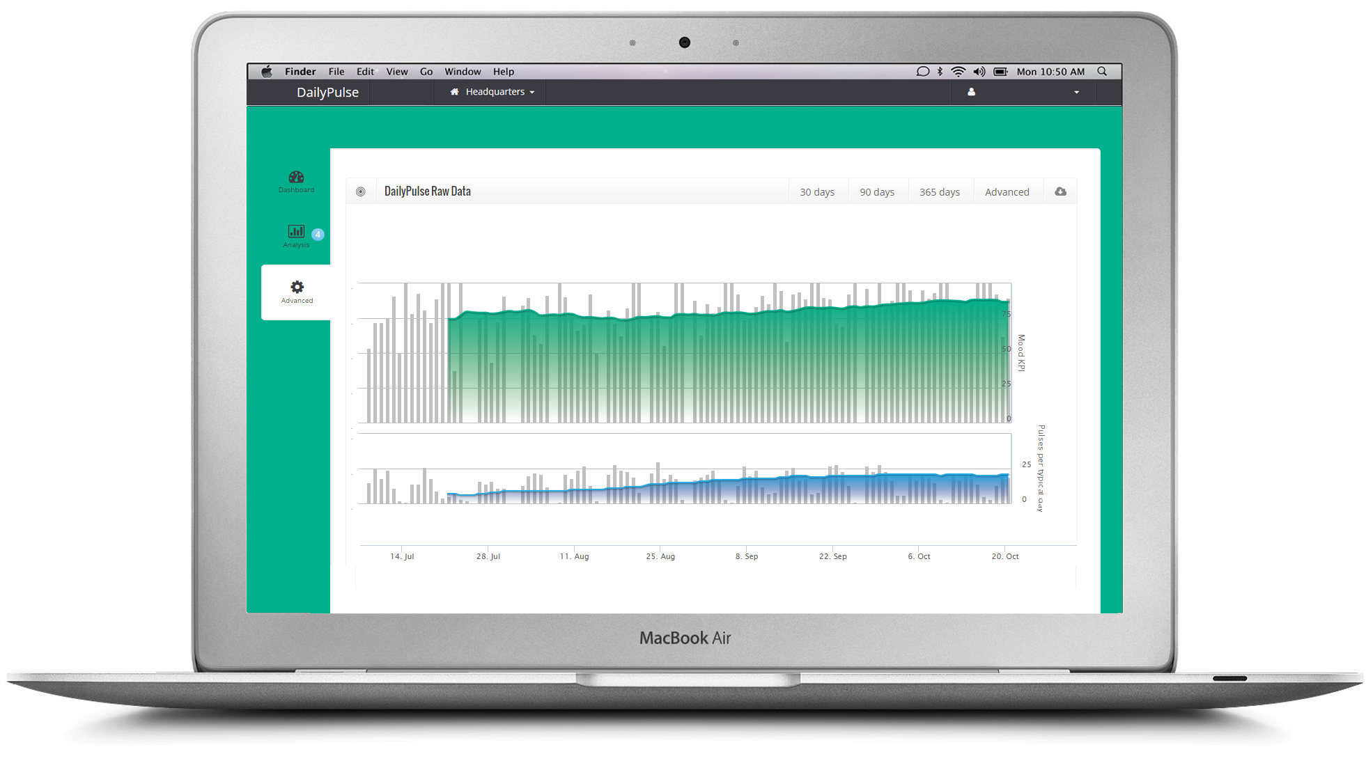Select the 30 days range

(x=817, y=192)
